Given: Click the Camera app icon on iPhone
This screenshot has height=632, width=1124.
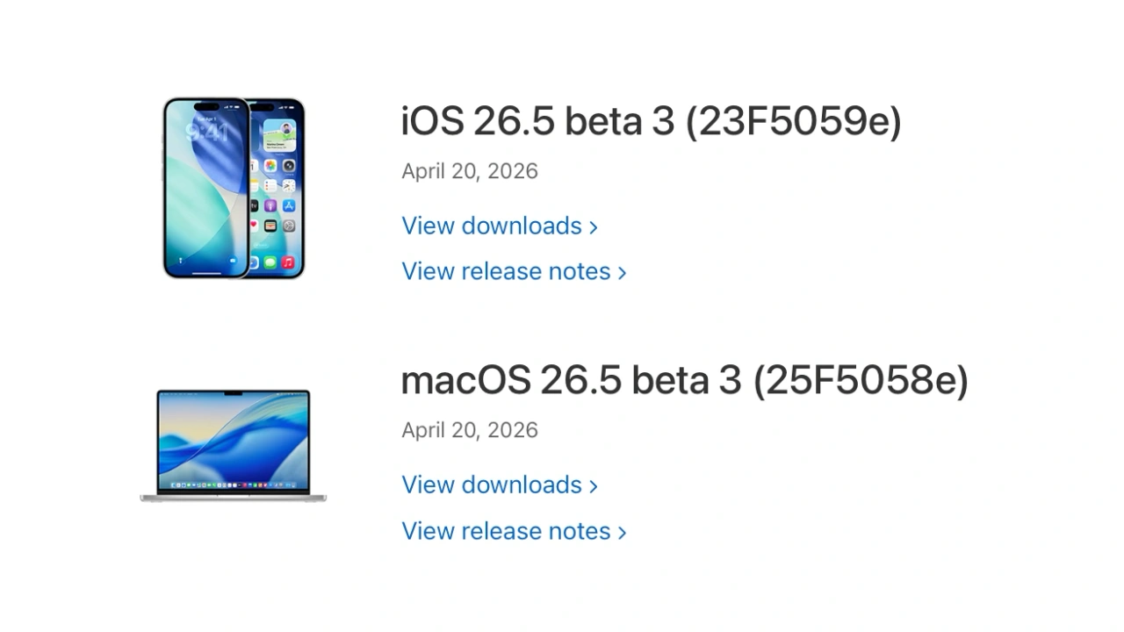Looking at the screenshot, I should pyautogui.click(x=288, y=166).
